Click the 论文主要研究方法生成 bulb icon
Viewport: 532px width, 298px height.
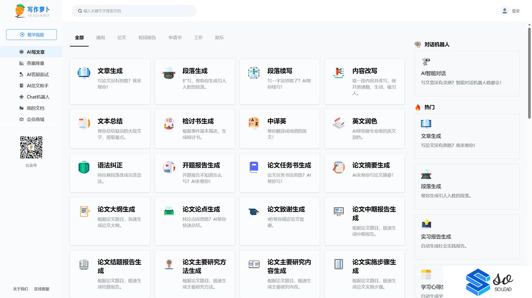pos(169,264)
